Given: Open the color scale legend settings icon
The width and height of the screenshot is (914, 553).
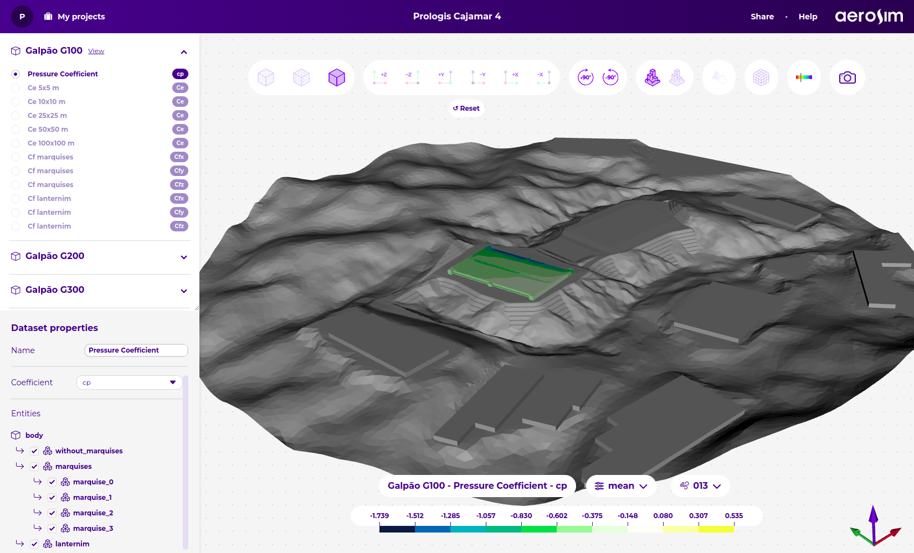Looking at the screenshot, I should tap(804, 77).
